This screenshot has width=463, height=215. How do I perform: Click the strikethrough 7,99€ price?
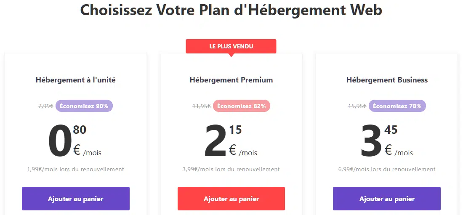point(46,106)
